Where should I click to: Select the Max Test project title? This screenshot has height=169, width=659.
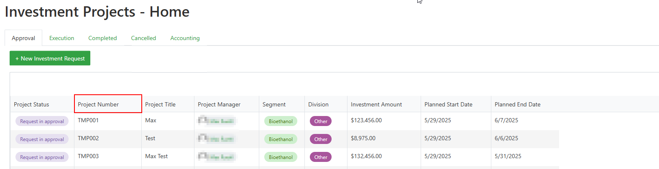156,156
